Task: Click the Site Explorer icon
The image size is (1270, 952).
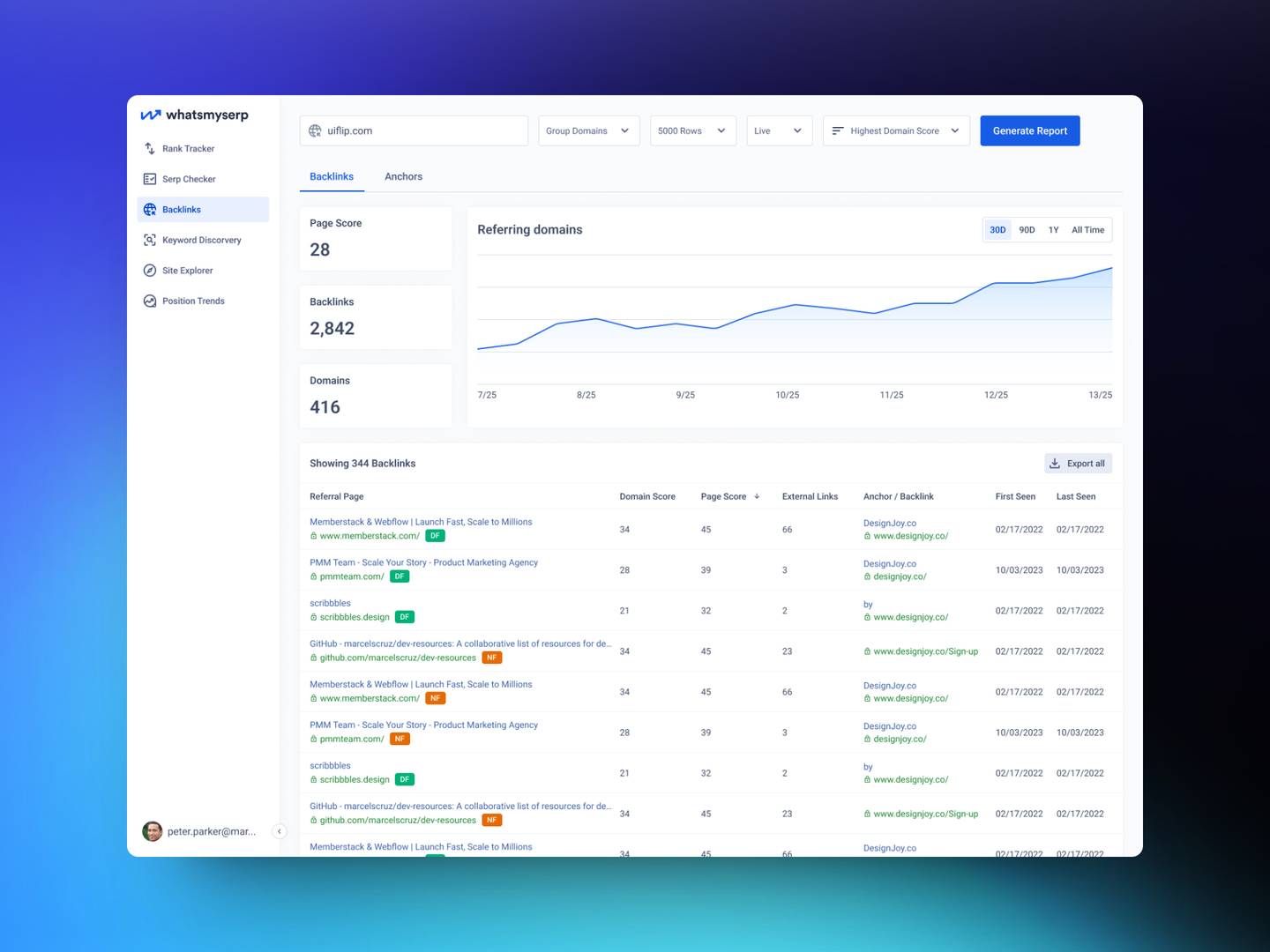Action: point(150,271)
